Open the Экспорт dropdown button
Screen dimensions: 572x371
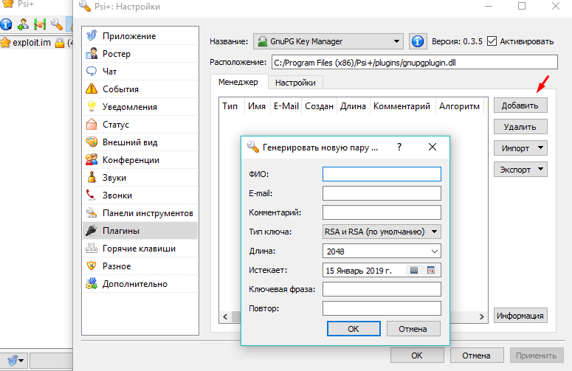coord(520,170)
